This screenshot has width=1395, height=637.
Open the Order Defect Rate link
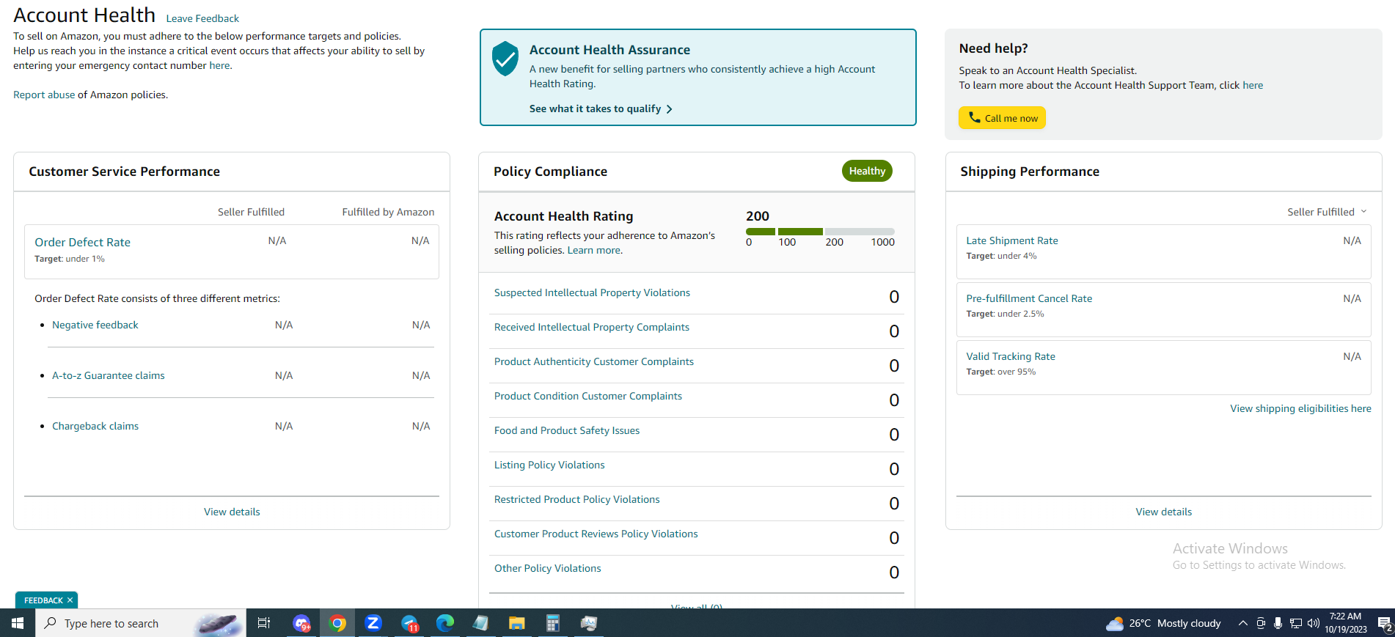click(x=82, y=242)
